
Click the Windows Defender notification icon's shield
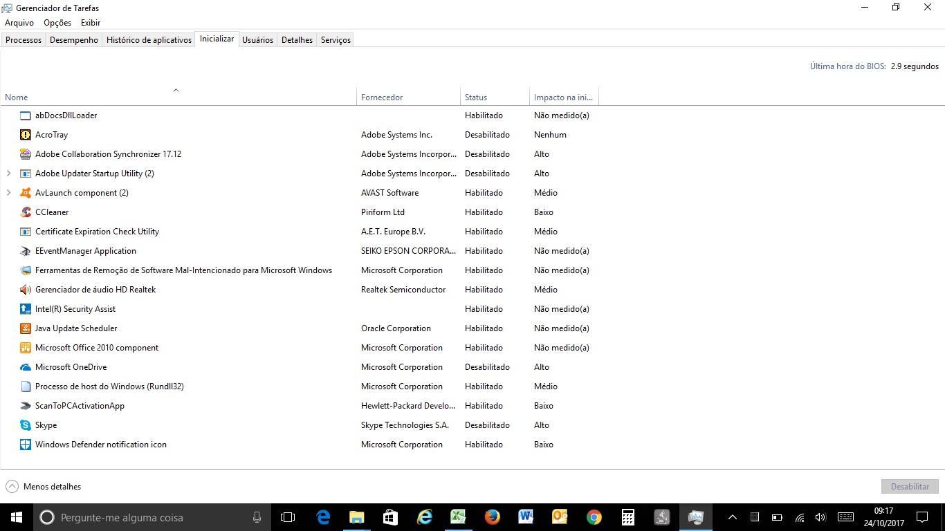click(x=26, y=445)
